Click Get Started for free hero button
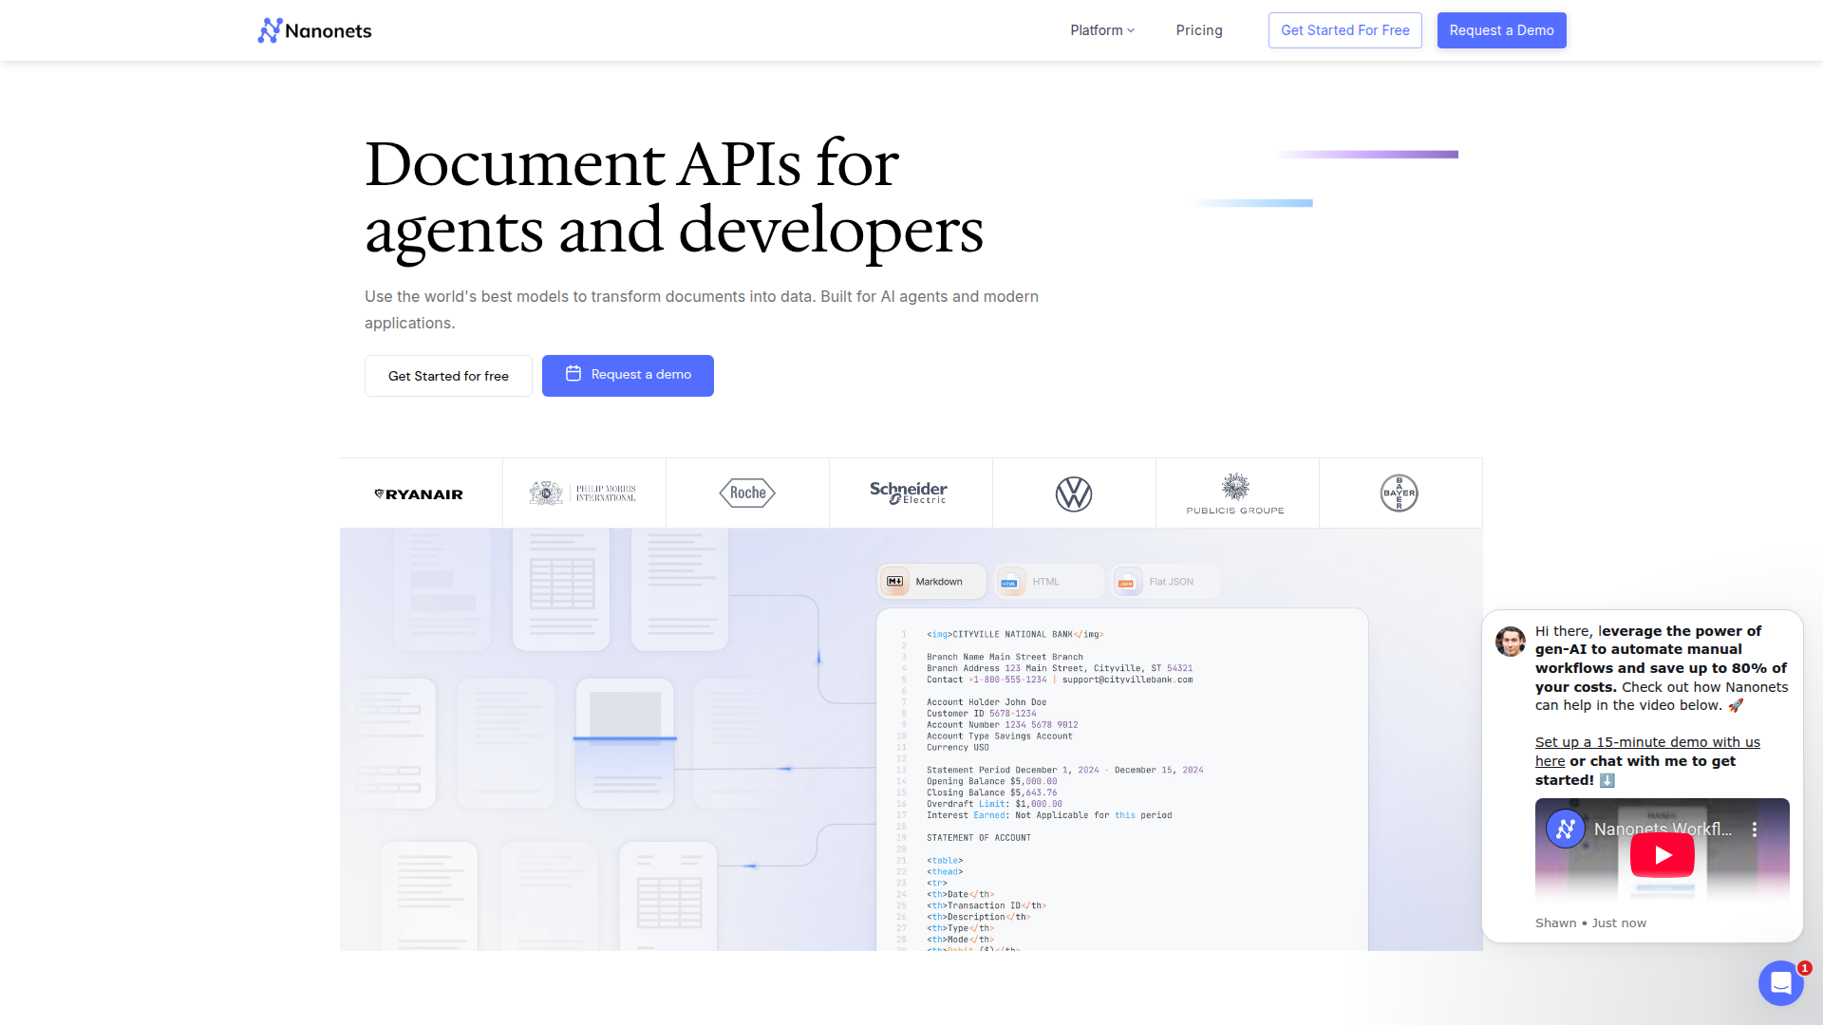The width and height of the screenshot is (1823, 1025). pos(448,376)
